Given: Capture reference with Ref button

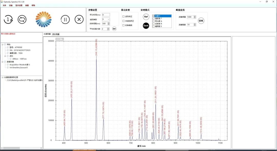Looking at the screenshot, I should [146, 17].
